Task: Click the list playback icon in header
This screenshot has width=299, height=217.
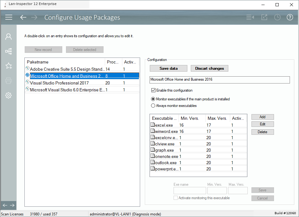Action: click(250, 17)
